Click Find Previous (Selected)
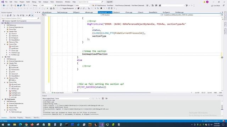 [x=123, y=6]
